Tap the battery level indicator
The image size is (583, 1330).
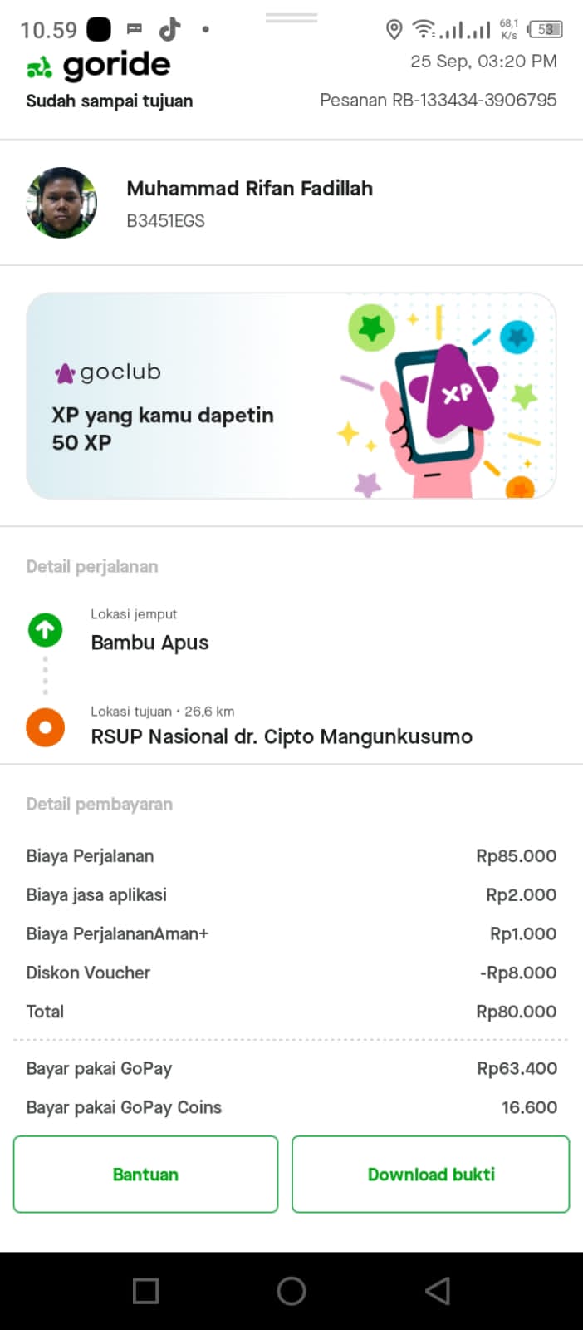tap(545, 30)
